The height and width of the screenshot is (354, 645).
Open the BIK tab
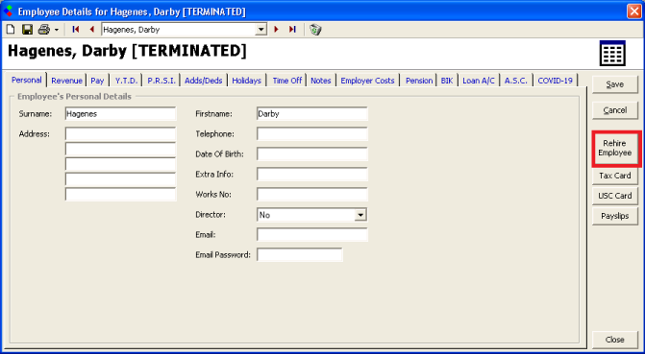click(447, 81)
